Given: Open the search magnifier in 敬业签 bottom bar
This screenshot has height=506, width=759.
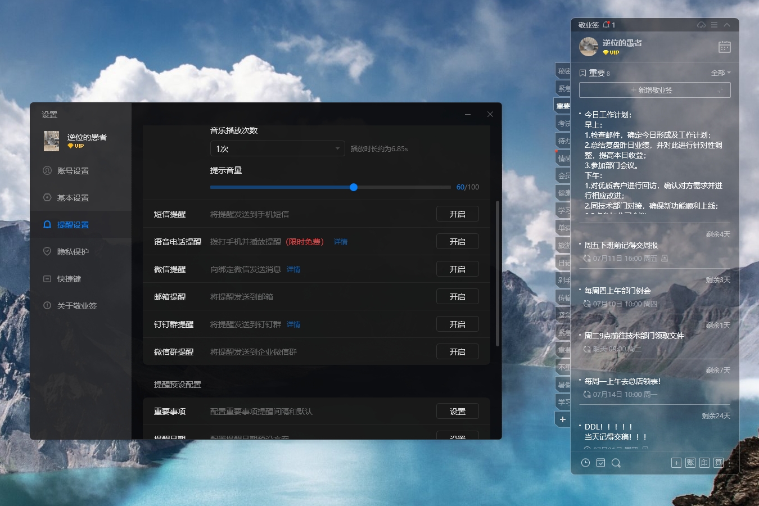Looking at the screenshot, I should [616, 463].
